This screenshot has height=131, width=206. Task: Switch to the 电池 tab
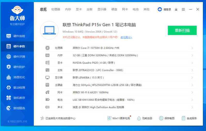136,9
